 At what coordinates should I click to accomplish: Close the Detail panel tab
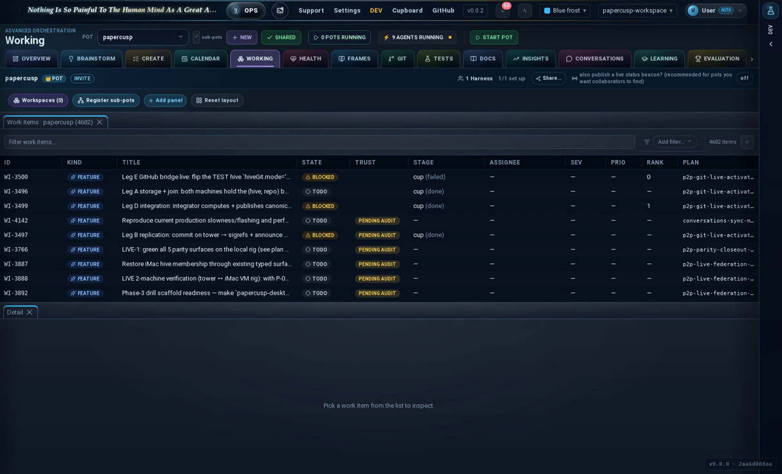click(30, 312)
